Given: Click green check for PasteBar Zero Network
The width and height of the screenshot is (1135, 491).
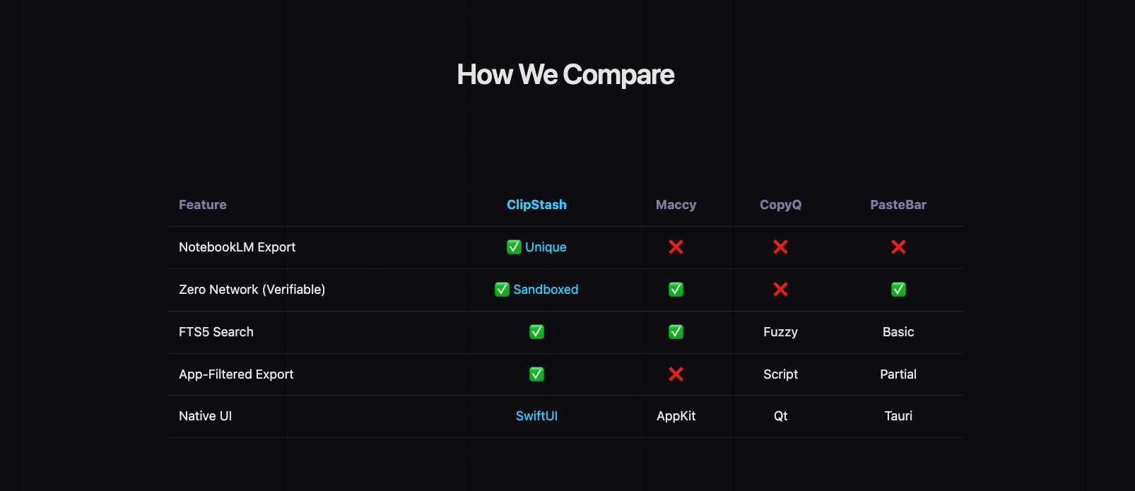Looking at the screenshot, I should pyautogui.click(x=898, y=290).
